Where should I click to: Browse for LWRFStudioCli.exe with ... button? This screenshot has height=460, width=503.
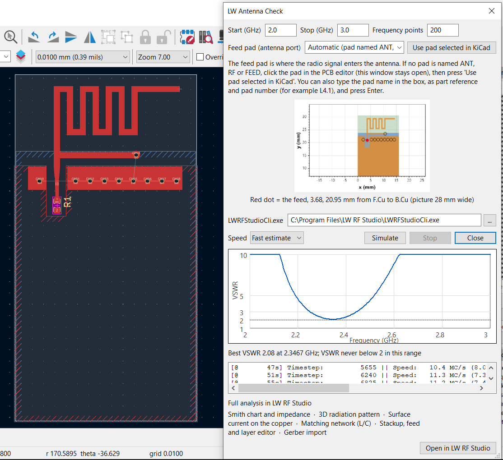pyautogui.click(x=489, y=221)
